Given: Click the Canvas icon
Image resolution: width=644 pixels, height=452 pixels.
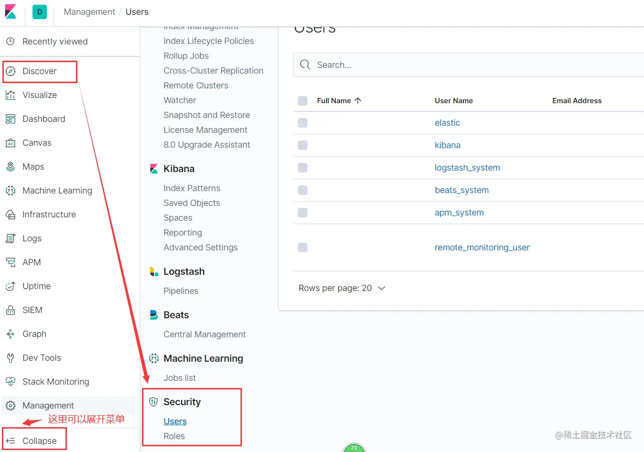Looking at the screenshot, I should tap(10, 143).
